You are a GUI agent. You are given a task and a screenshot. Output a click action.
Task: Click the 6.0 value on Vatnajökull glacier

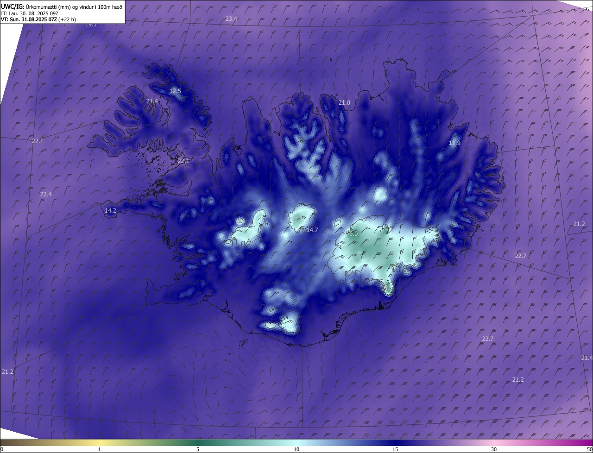click(x=353, y=233)
